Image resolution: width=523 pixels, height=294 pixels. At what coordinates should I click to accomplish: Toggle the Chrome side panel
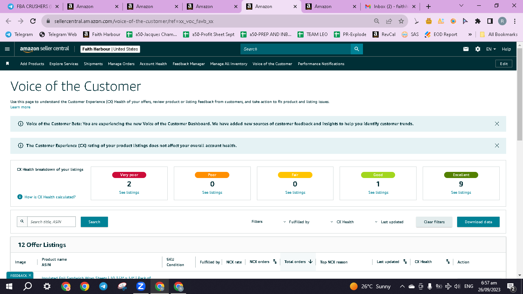coord(490,21)
